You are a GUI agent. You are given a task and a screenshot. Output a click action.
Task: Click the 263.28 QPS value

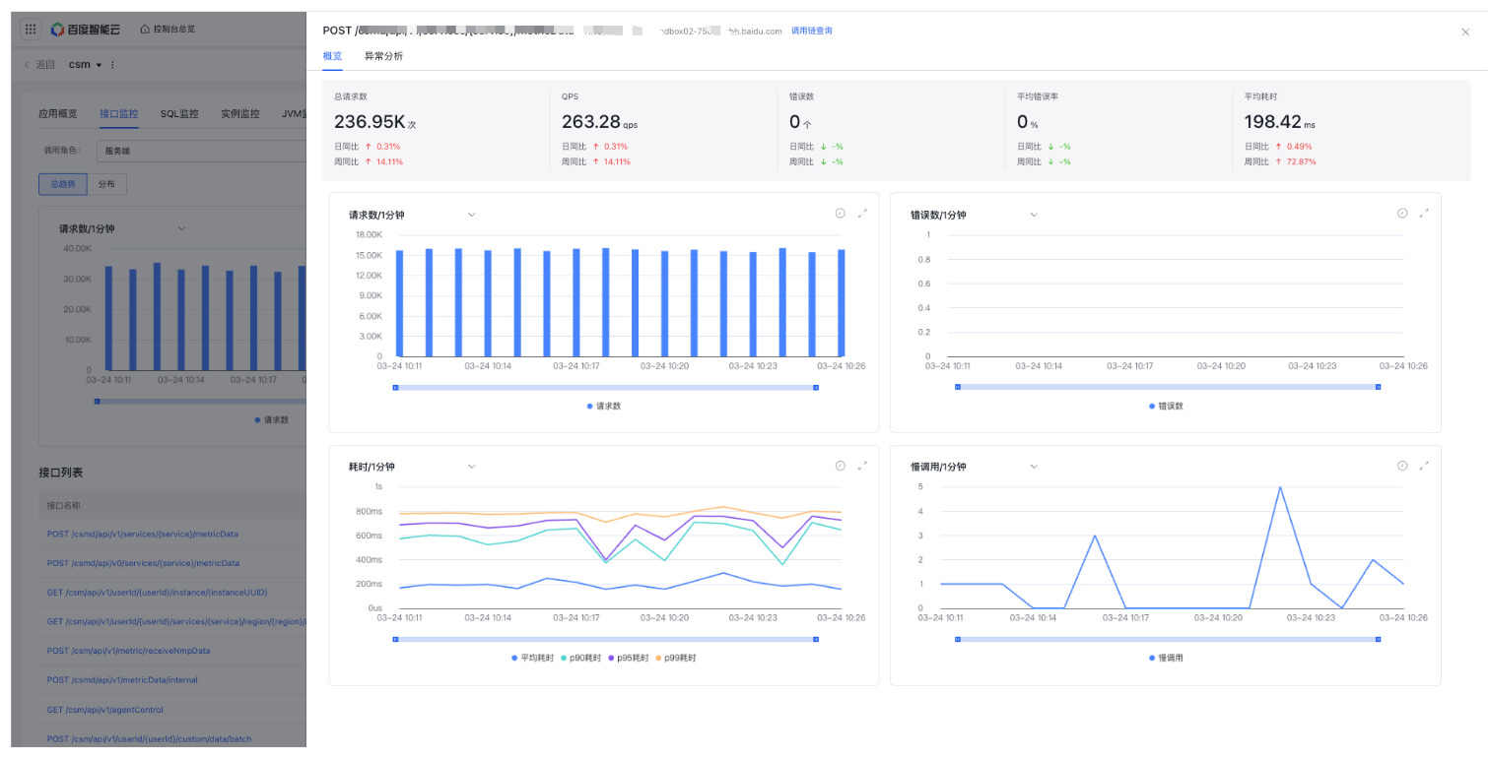point(591,122)
